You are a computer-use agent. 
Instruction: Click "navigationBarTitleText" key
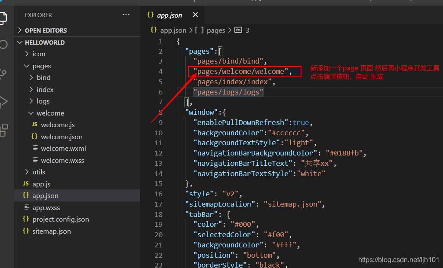click(243, 163)
